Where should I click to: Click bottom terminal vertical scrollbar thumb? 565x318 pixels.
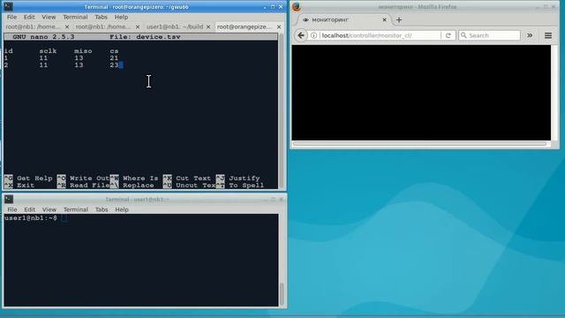tap(282, 294)
